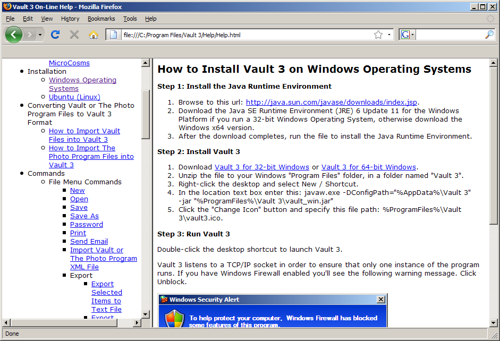Click the 'Step 2: Install Vault 3' heading
This screenshot has height=341, width=500.
point(199,152)
